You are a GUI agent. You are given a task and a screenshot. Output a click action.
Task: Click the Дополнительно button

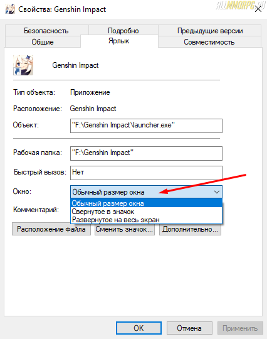[190, 229]
